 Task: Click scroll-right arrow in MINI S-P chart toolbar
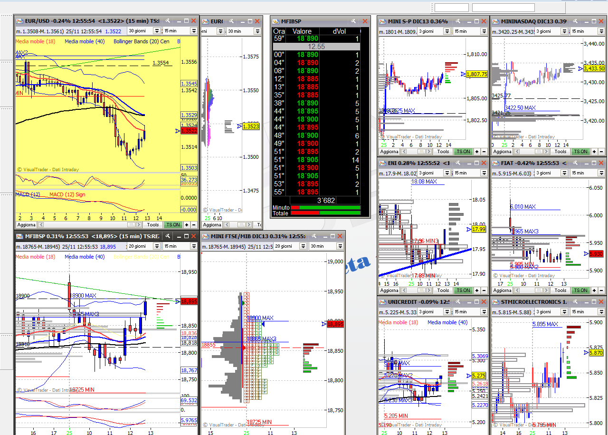(430, 152)
